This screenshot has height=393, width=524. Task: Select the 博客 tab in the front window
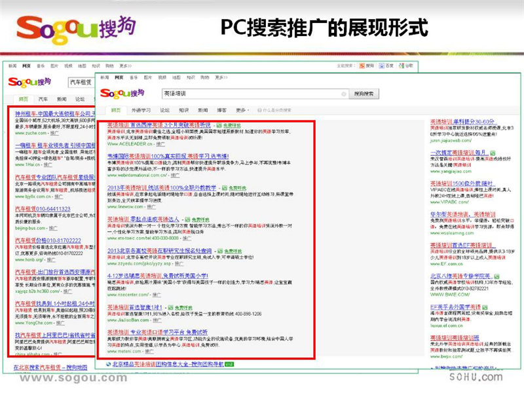click(221, 110)
